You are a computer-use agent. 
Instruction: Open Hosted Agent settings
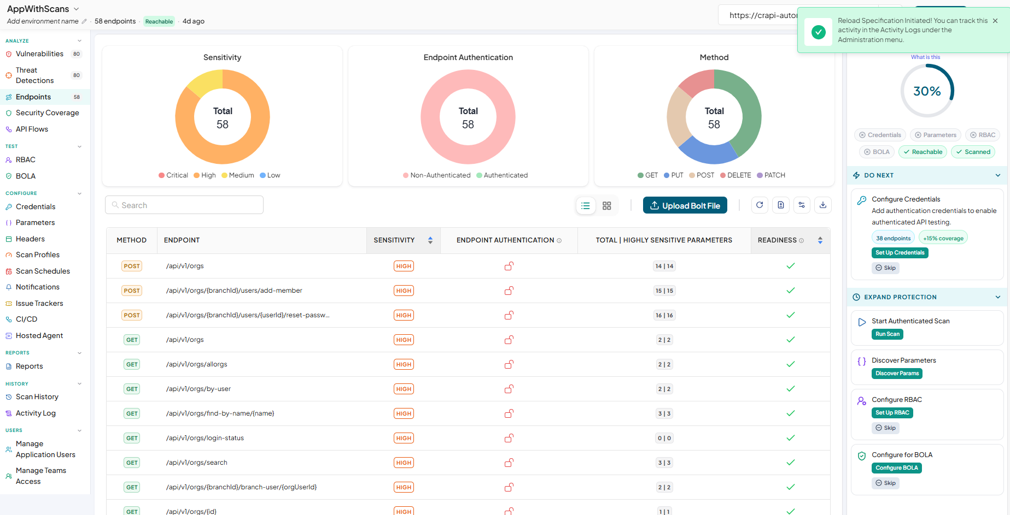point(45,336)
